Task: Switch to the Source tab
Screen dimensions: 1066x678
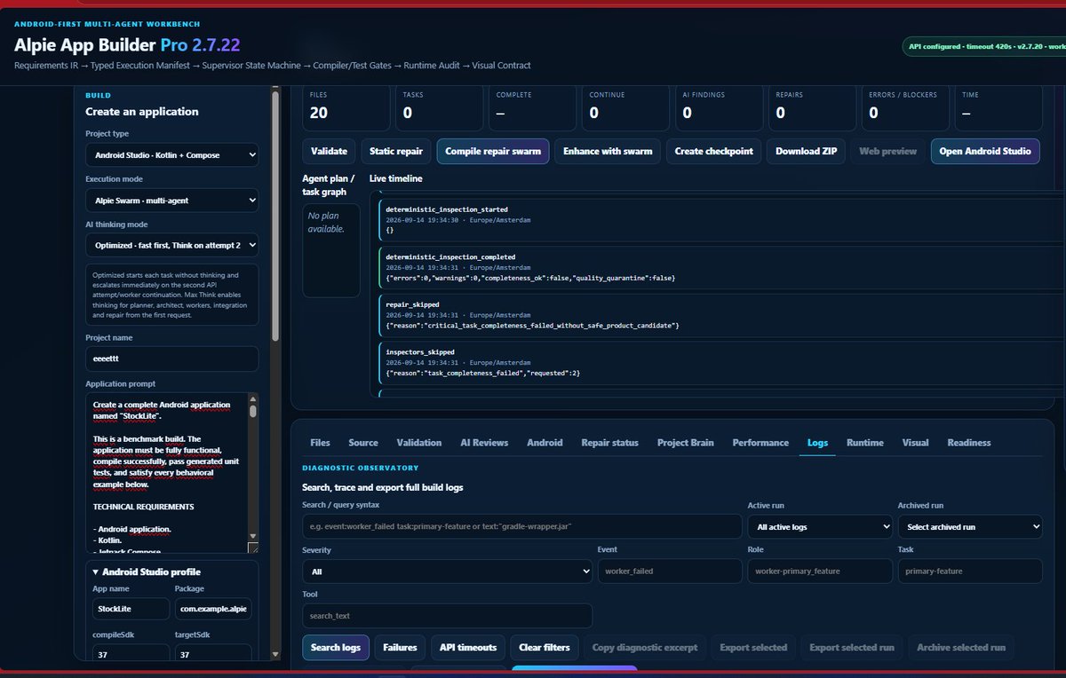Action: (x=363, y=442)
